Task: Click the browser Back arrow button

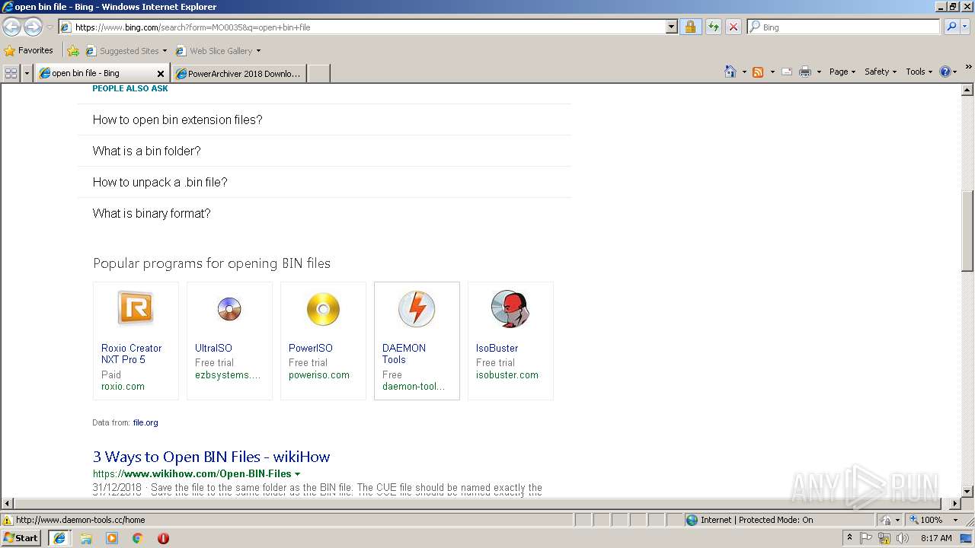Action: click(x=12, y=27)
